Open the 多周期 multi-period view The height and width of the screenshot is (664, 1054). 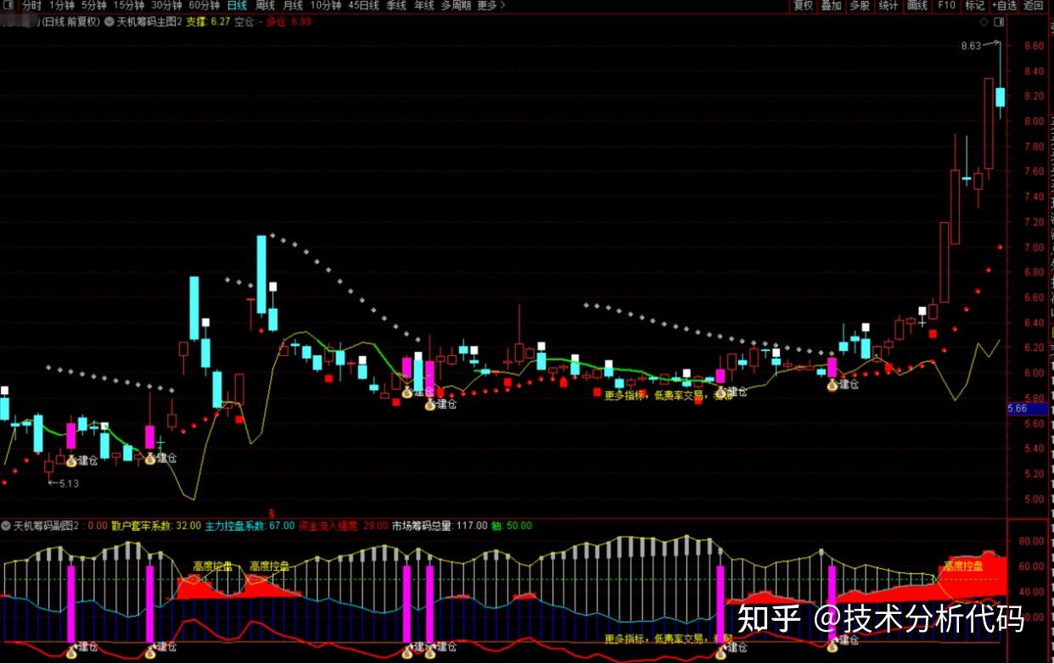457,5
